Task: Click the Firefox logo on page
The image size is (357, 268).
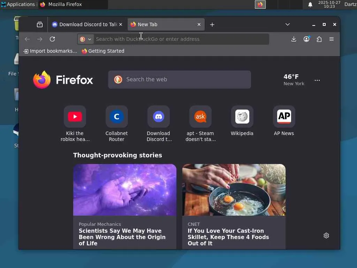Action: click(x=63, y=80)
